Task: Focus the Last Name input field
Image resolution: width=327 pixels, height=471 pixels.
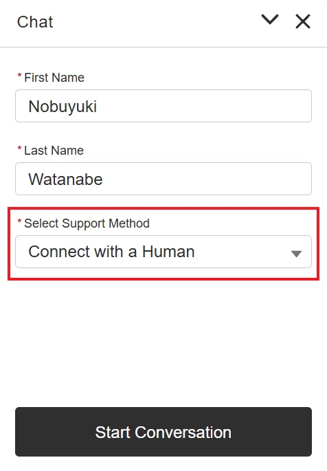Action: pos(163,179)
